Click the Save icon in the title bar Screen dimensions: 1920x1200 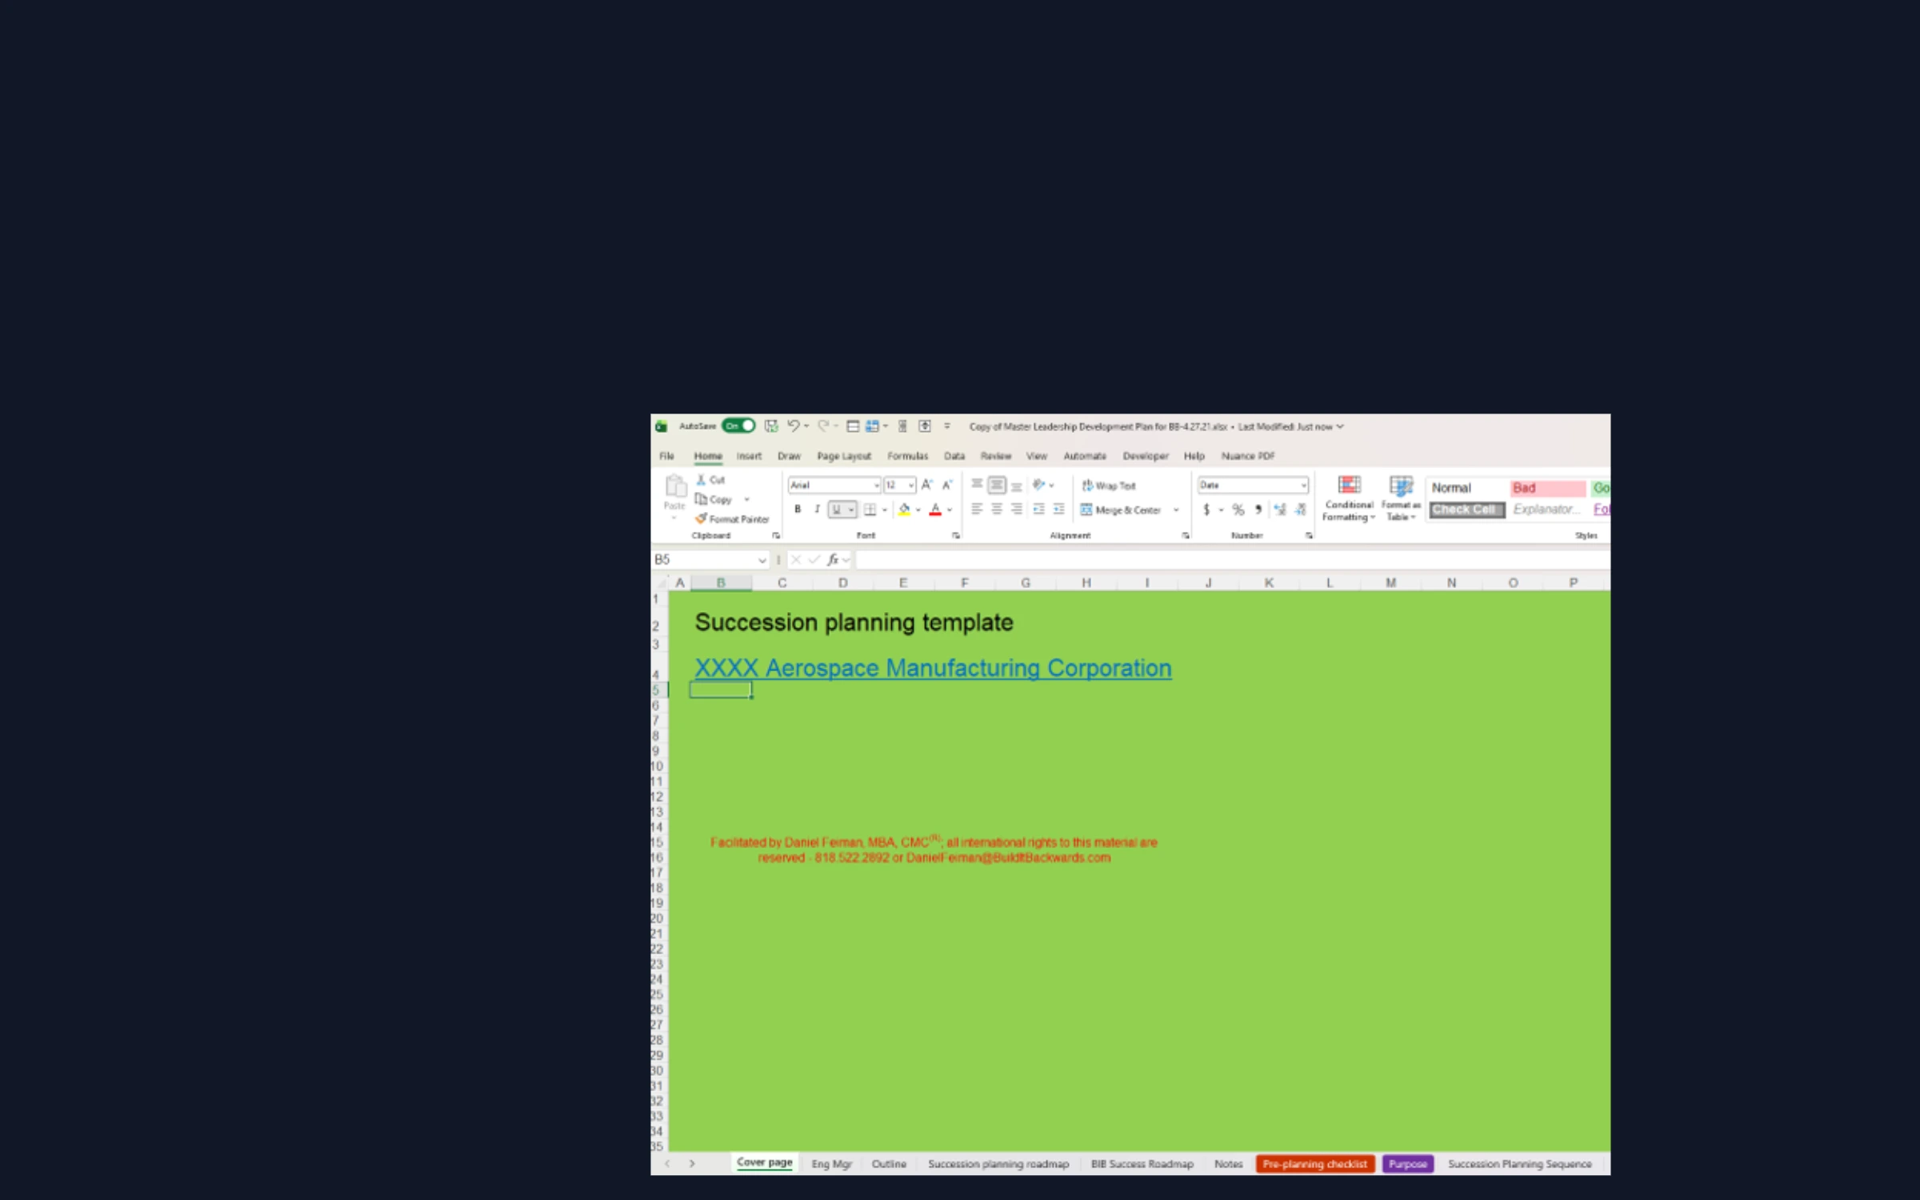(x=771, y=426)
